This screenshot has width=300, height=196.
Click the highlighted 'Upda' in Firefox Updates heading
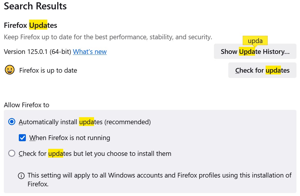[38, 25]
